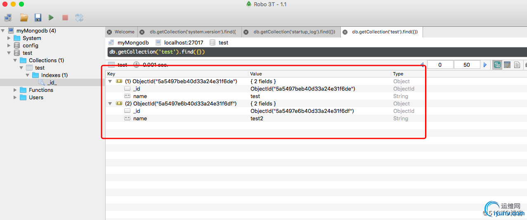
Task: Select myMongodb (4) in the connection tree
Action: click(x=36, y=30)
